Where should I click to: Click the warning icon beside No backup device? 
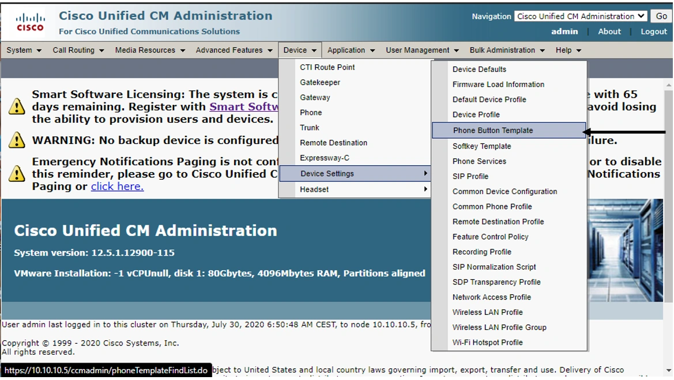17,140
